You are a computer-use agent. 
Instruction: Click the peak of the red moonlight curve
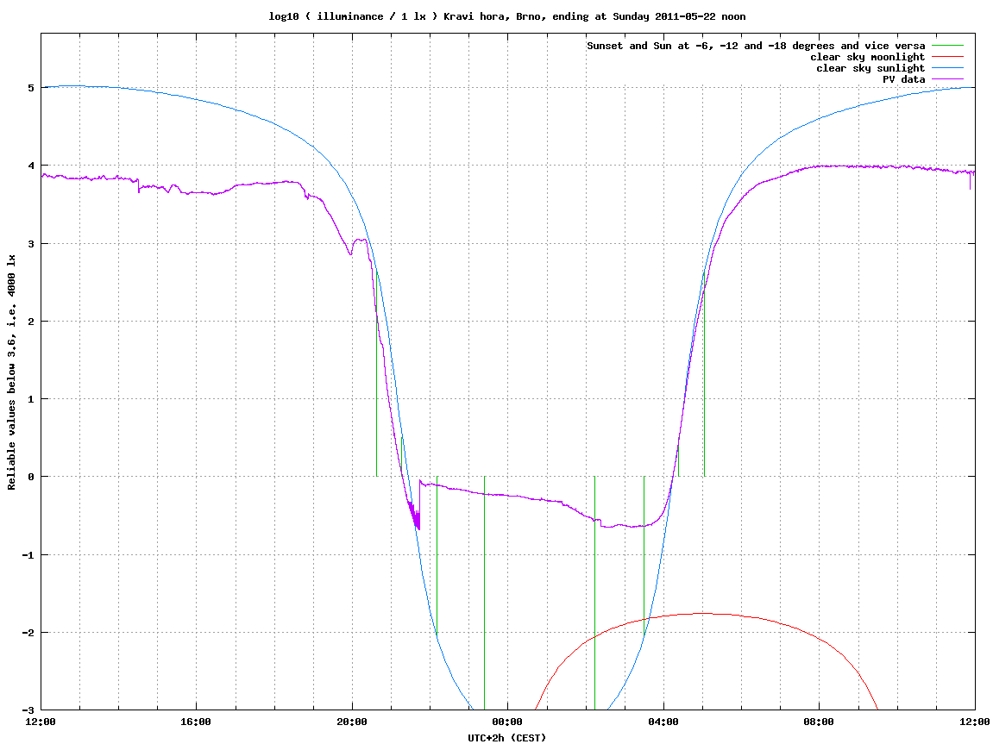pyautogui.click(x=703, y=613)
